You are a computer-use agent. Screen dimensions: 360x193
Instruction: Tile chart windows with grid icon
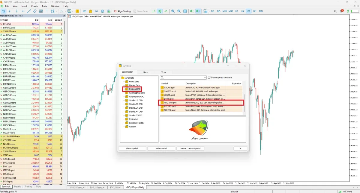coord(185,11)
